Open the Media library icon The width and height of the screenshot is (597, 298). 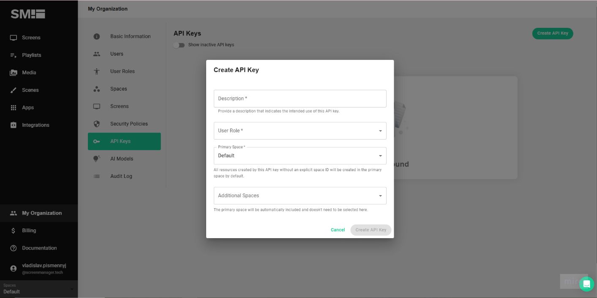pos(14,72)
